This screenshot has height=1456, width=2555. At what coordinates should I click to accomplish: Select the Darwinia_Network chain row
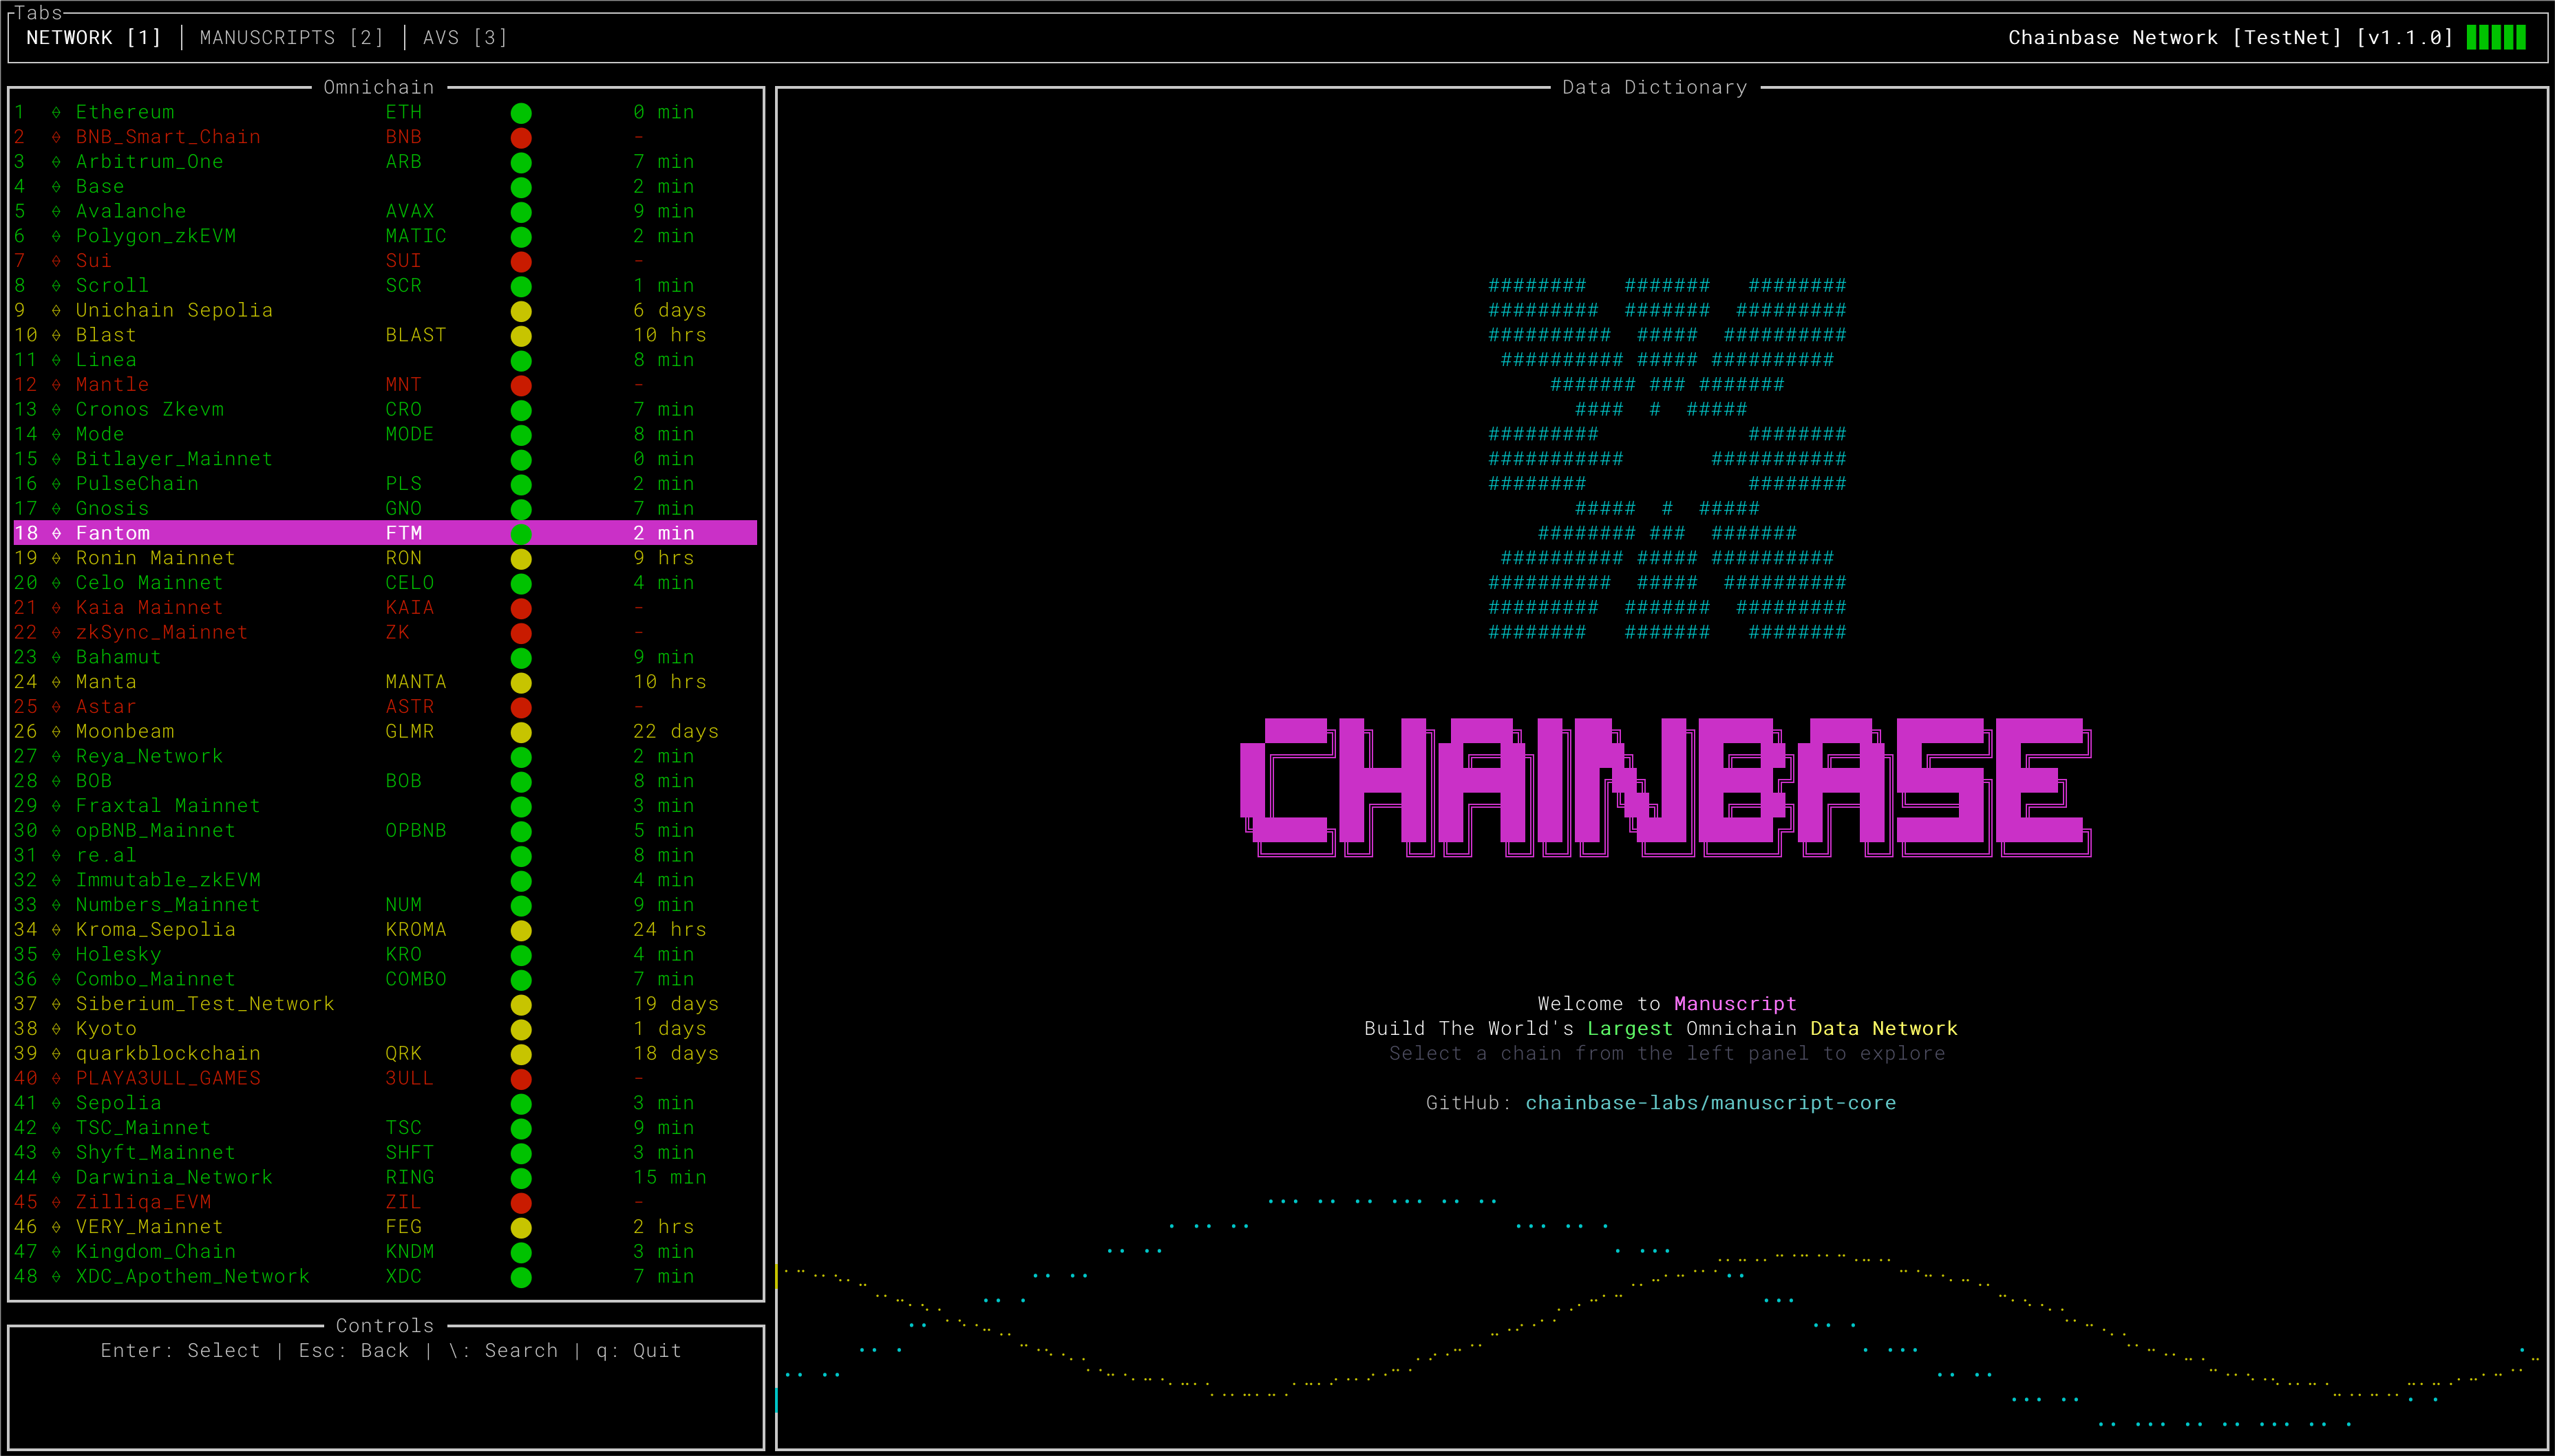pyautogui.click(x=385, y=1178)
